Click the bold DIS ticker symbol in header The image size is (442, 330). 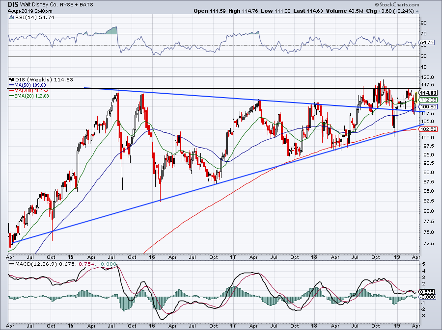point(13,4)
